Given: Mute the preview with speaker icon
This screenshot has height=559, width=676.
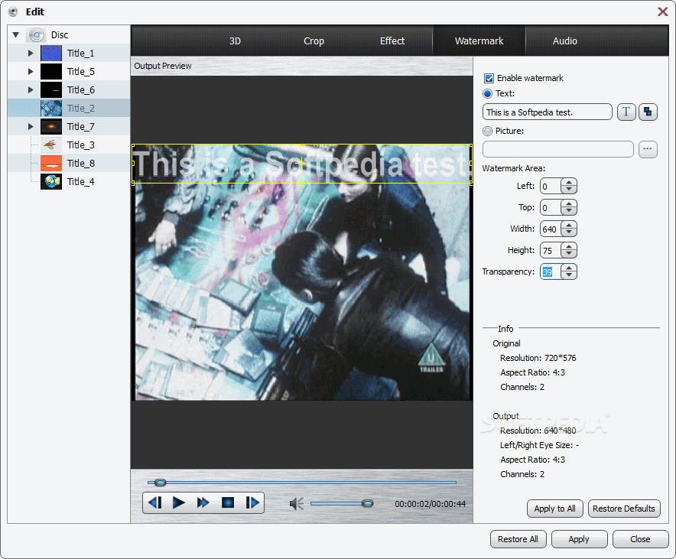Looking at the screenshot, I should (x=297, y=503).
